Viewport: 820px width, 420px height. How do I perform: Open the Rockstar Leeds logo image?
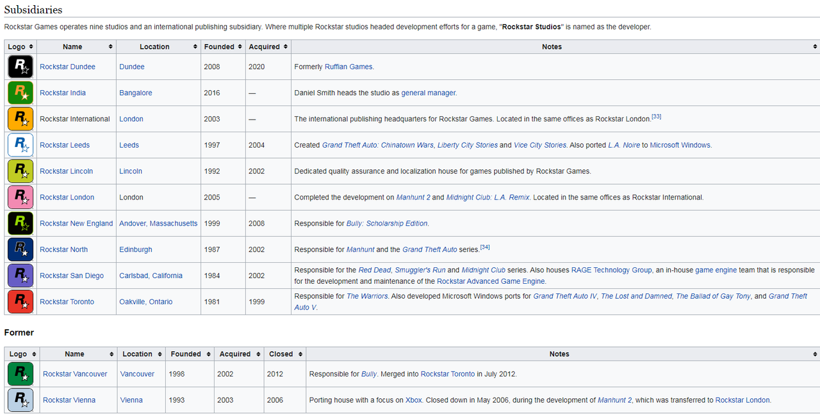20,145
